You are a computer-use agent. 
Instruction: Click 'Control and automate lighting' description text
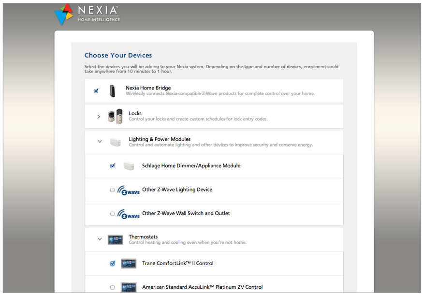[x=221, y=145]
